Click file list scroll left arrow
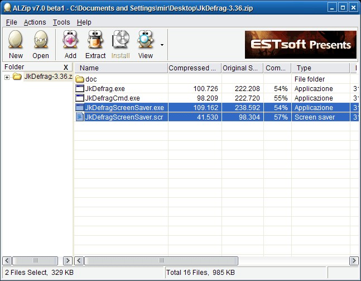This screenshot has width=361, height=281. pos(79,261)
